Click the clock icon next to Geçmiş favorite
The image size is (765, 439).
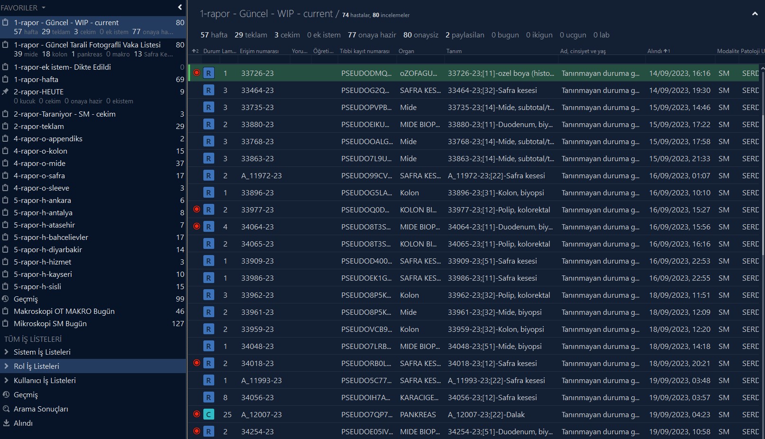6,299
